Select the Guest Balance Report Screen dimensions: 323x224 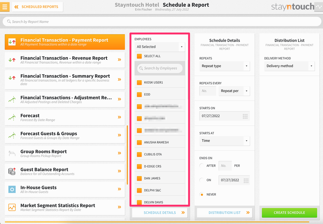pos(65,171)
